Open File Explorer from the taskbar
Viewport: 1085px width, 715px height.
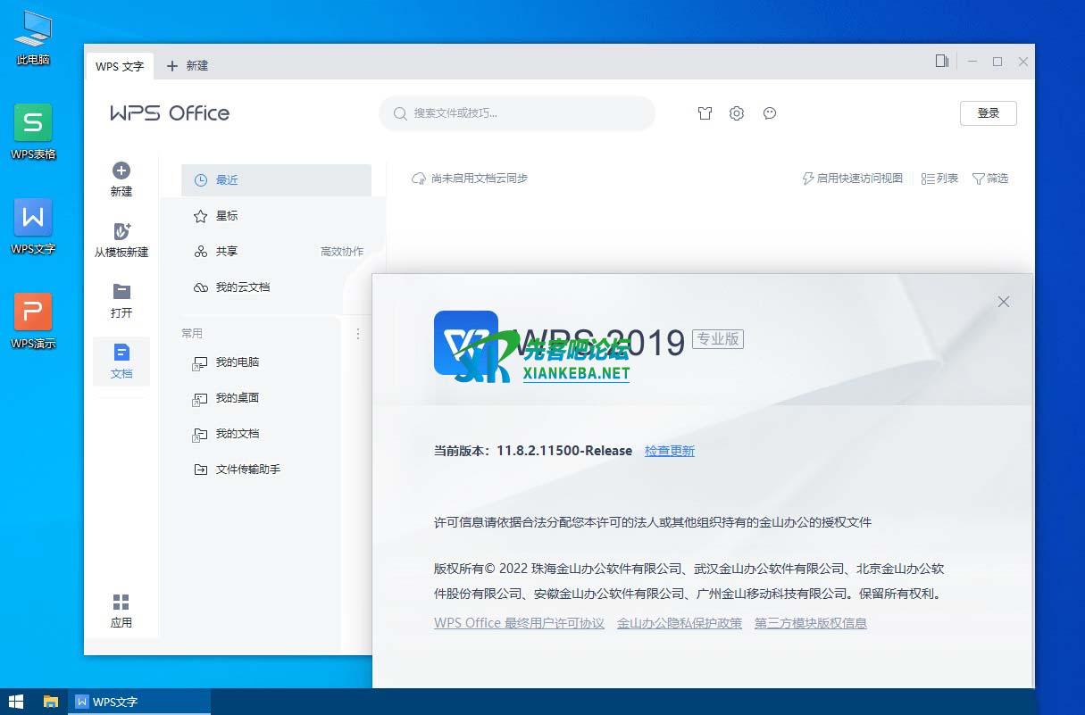(51, 702)
